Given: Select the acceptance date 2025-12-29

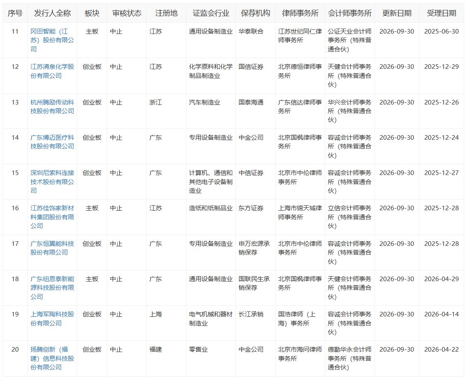Looking at the screenshot, I should [x=441, y=67].
